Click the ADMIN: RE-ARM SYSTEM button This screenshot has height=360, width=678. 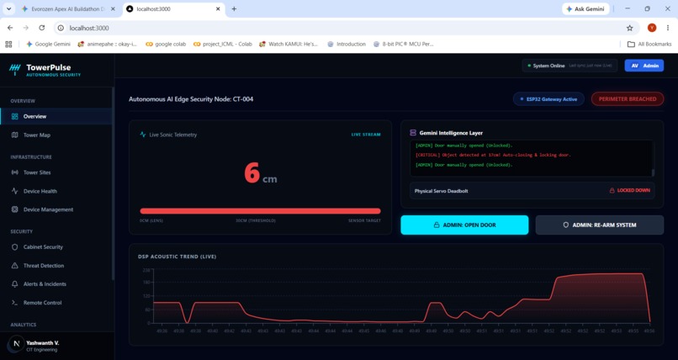599,225
